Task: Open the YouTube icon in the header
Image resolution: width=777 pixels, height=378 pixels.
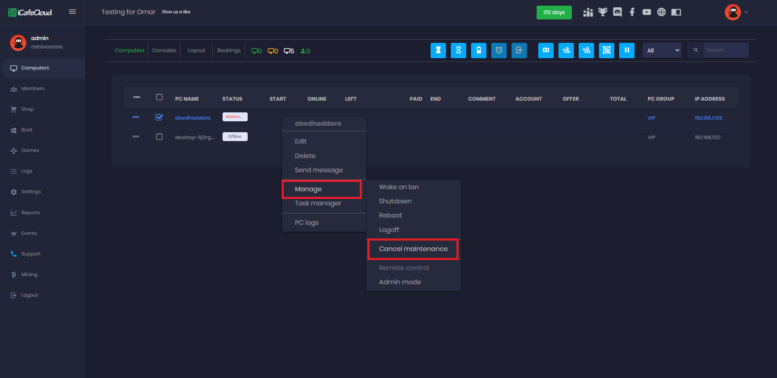Action: [646, 12]
